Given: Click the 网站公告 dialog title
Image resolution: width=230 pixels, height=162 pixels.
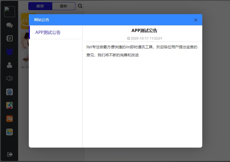Looking at the screenshot, I should coord(42,20).
